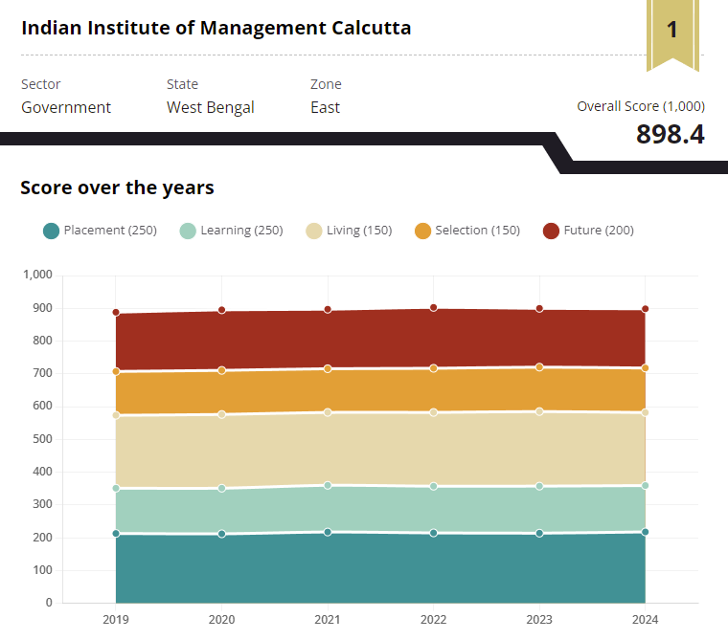Toggle the Learning (250) legend series
The image size is (728, 640).
231,231
